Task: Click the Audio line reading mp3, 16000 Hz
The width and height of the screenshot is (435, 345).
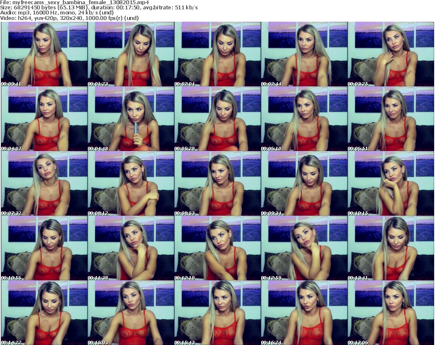Action: [57, 13]
